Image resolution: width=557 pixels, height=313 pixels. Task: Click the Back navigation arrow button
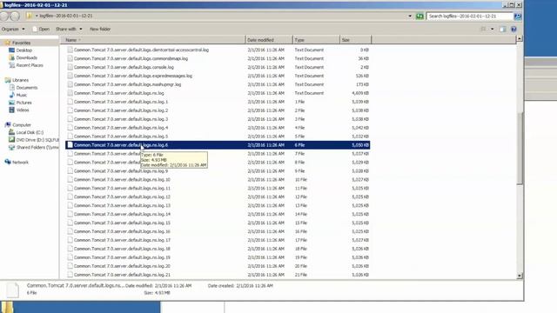coord(3,16)
